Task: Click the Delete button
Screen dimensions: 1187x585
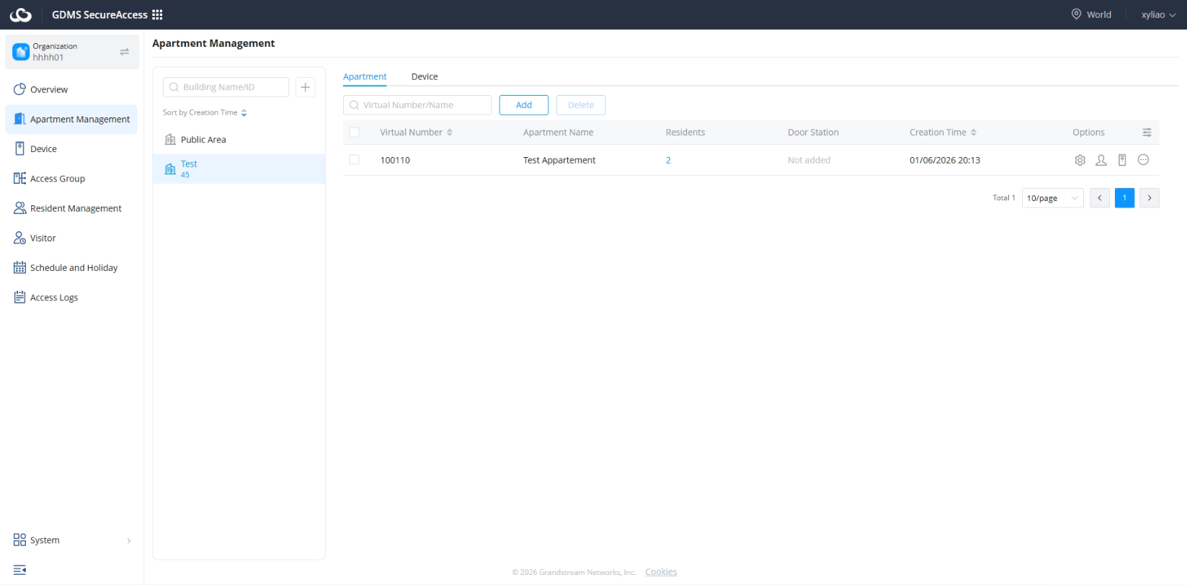Action: point(581,105)
